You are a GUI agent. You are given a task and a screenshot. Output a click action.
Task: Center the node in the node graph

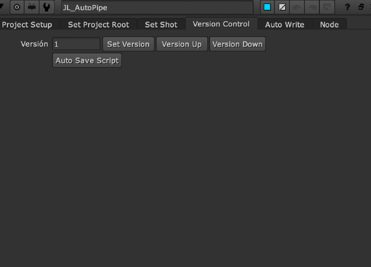pyautogui.click(x=17, y=7)
